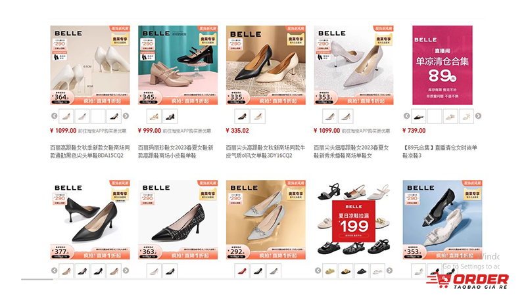Select black heel variant thumbnail under first product
526x300 pixels.
(x=114, y=116)
